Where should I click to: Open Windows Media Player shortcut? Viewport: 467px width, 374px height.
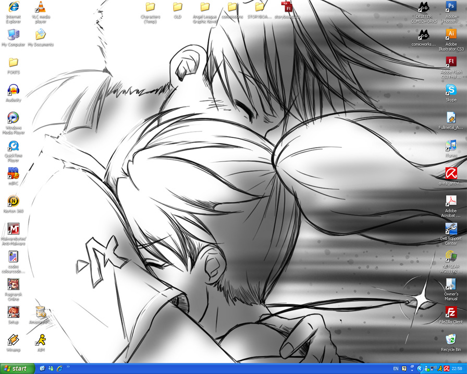click(14, 123)
